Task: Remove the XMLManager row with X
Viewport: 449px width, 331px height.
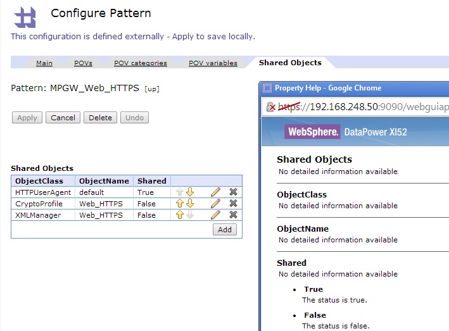Action: 233,215
